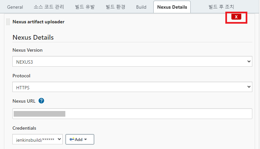Click the Credentials label
Image resolution: width=260 pixels, height=149 pixels.
click(24, 128)
